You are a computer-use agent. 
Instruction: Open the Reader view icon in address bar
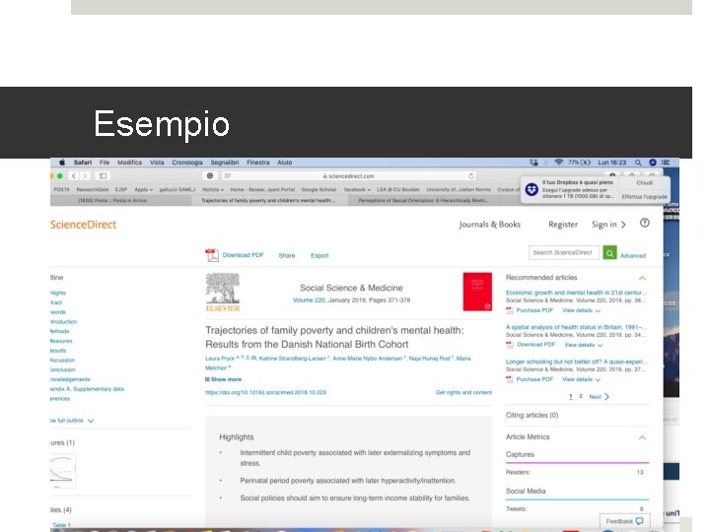(x=228, y=176)
